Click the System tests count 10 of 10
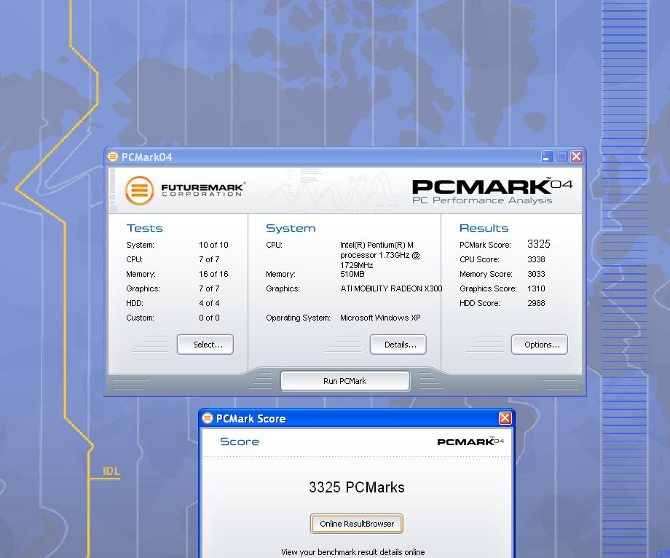670x558 pixels. click(x=213, y=245)
